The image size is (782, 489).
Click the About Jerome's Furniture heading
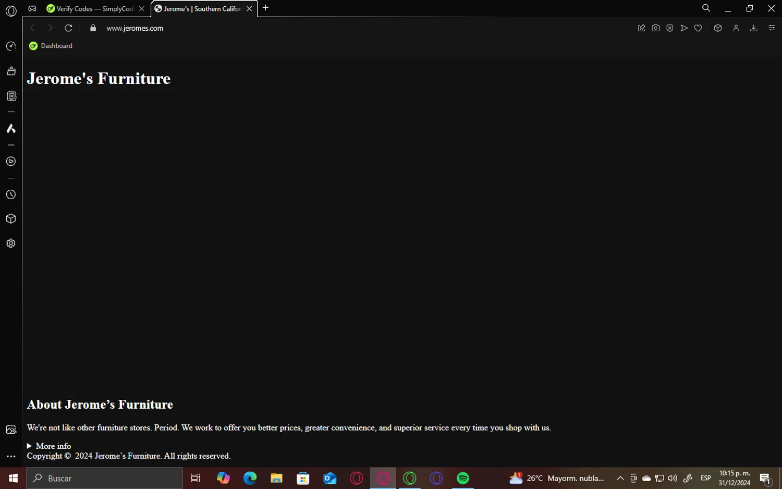point(100,405)
